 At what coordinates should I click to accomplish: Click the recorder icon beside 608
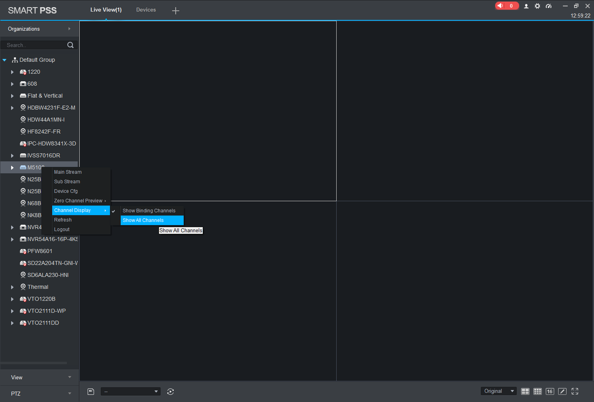click(23, 84)
